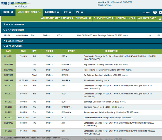Click the 10:00 AM time cell

23,80
